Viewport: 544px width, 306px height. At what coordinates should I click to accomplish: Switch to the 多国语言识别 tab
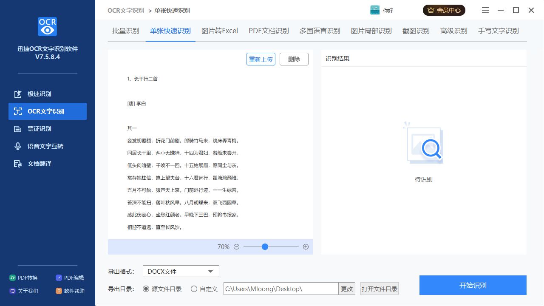click(x=320, y=31)
